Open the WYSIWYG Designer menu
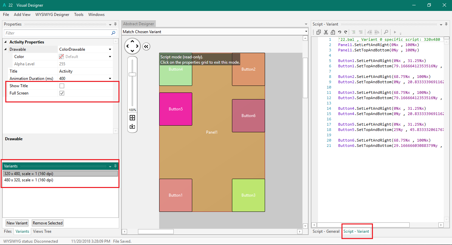 click(x=52, y=15)
